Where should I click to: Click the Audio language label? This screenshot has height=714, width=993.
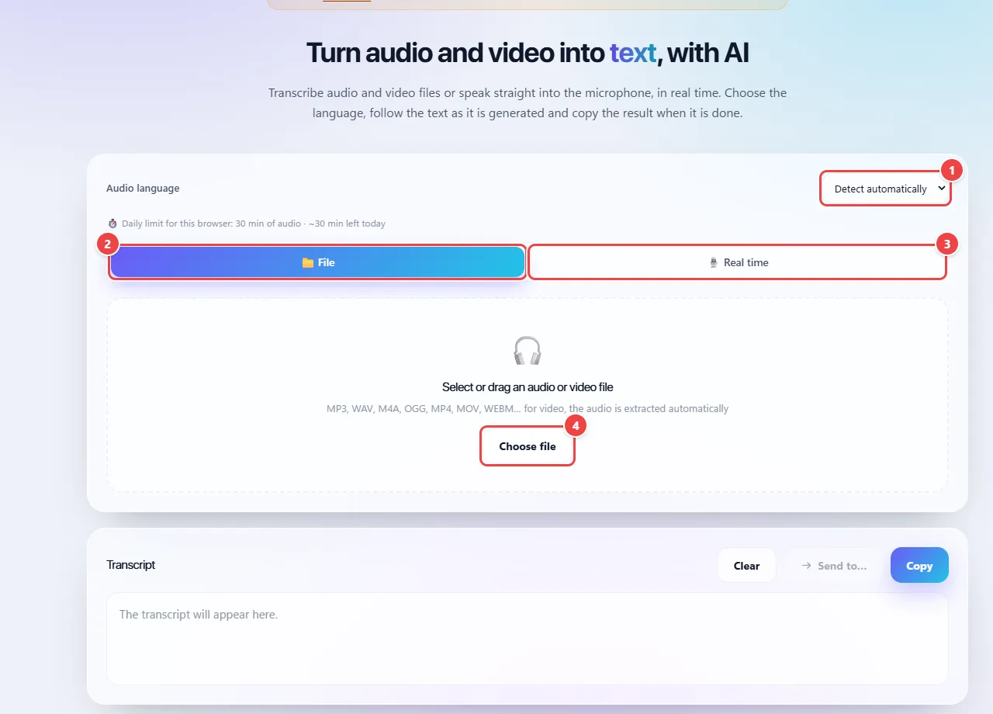tap(143, 189)
